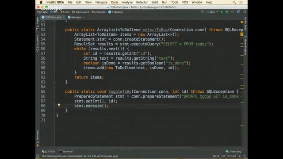Image resolution: width=283 pixels, height=159 pixels.
Task: Open the Apple menu
Action: pos(41,2)
